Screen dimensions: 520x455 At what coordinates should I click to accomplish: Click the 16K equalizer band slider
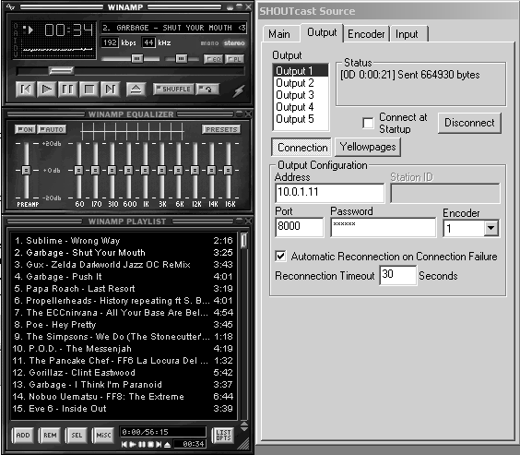[228, 170]
